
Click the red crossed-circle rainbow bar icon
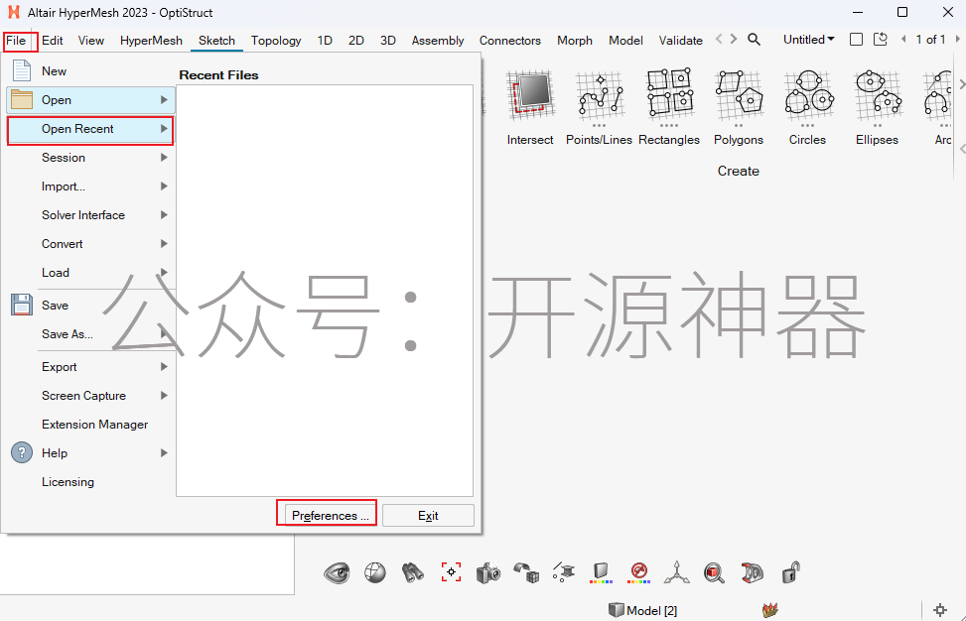coord(638,573)
